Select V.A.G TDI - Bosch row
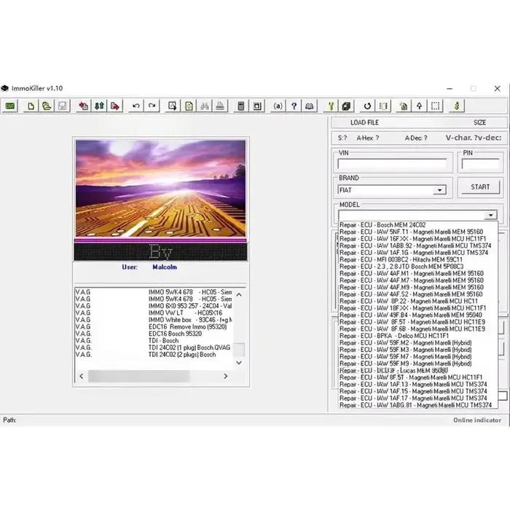510x510 pixels. [154, 340]
